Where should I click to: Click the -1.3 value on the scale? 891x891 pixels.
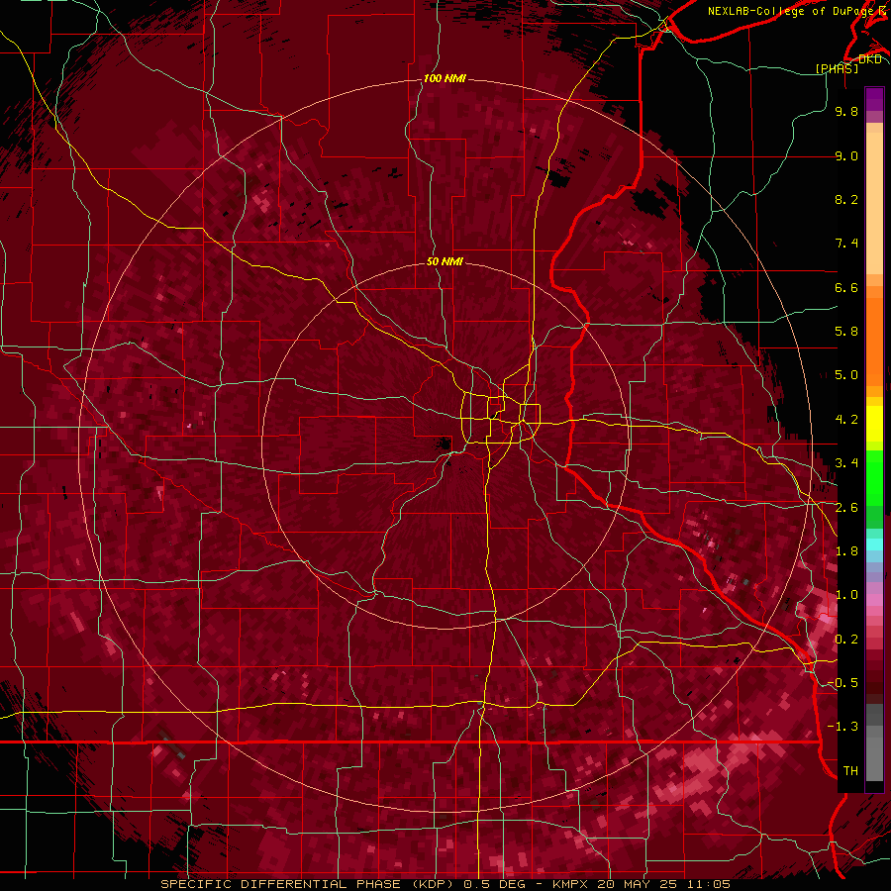point(843,727)
